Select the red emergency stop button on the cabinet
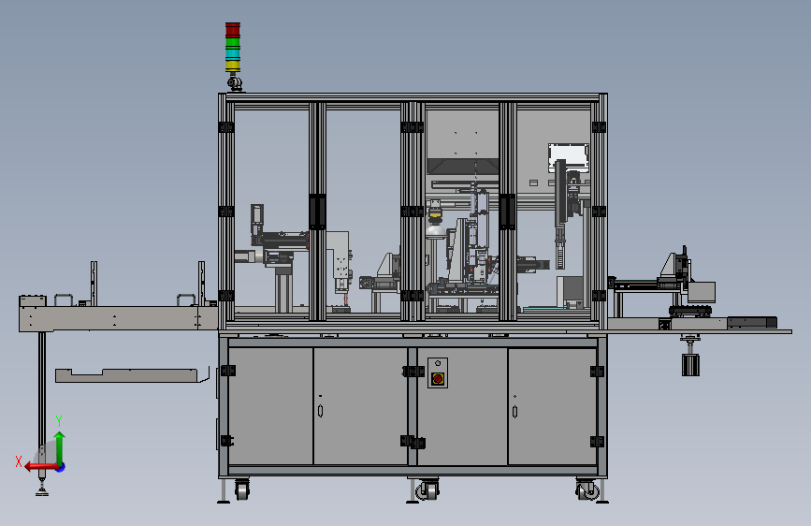 click(x=438, y=379)
